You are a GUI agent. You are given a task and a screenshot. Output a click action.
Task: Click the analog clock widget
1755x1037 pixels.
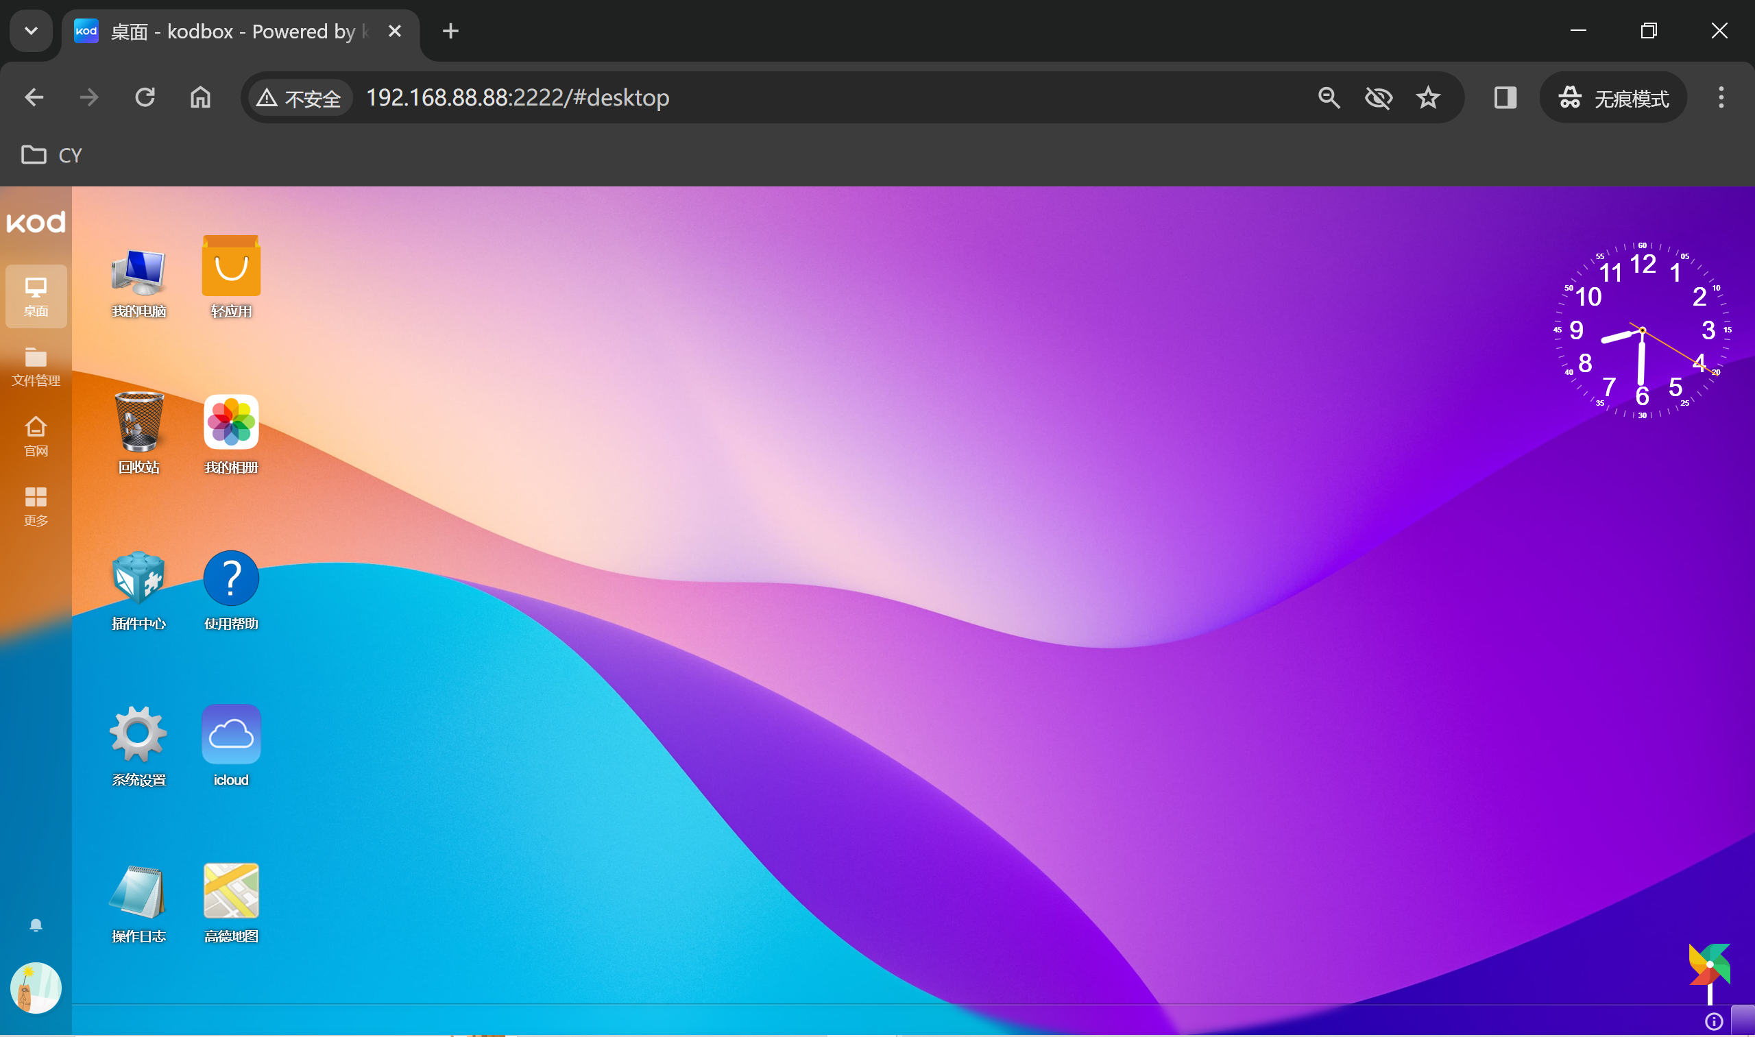click(1642, 331)
